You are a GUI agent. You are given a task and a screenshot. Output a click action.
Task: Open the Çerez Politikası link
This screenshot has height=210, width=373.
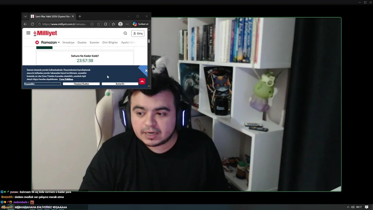click(x=66, y=79)
